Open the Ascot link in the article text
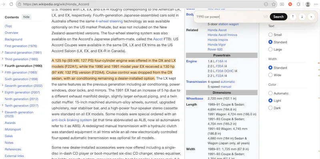Viewport: 320px width, 159px height. click(158, 39)
